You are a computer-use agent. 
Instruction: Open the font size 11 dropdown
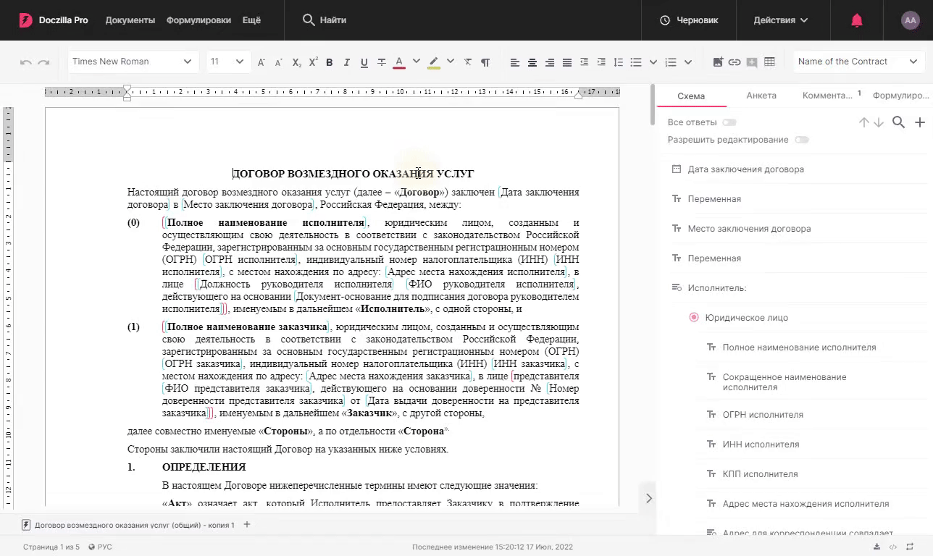228,62
